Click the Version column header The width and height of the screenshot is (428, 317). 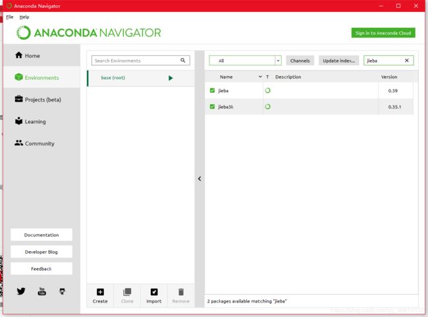click(389, 77)
